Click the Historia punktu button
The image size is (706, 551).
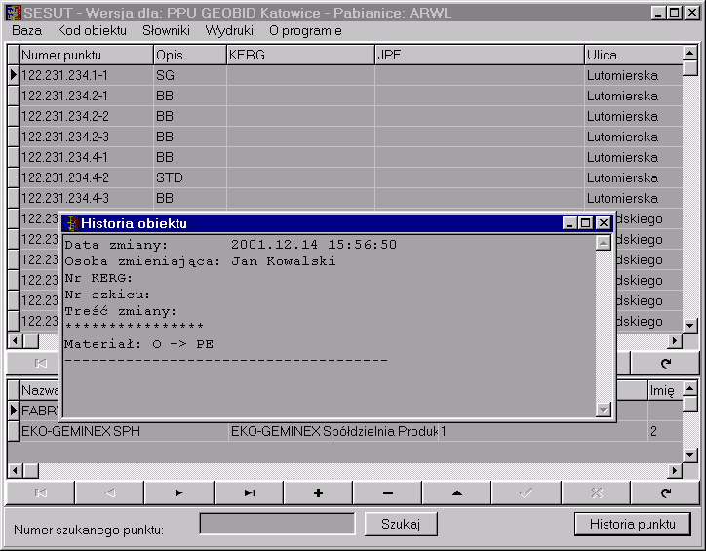(632, 524)
